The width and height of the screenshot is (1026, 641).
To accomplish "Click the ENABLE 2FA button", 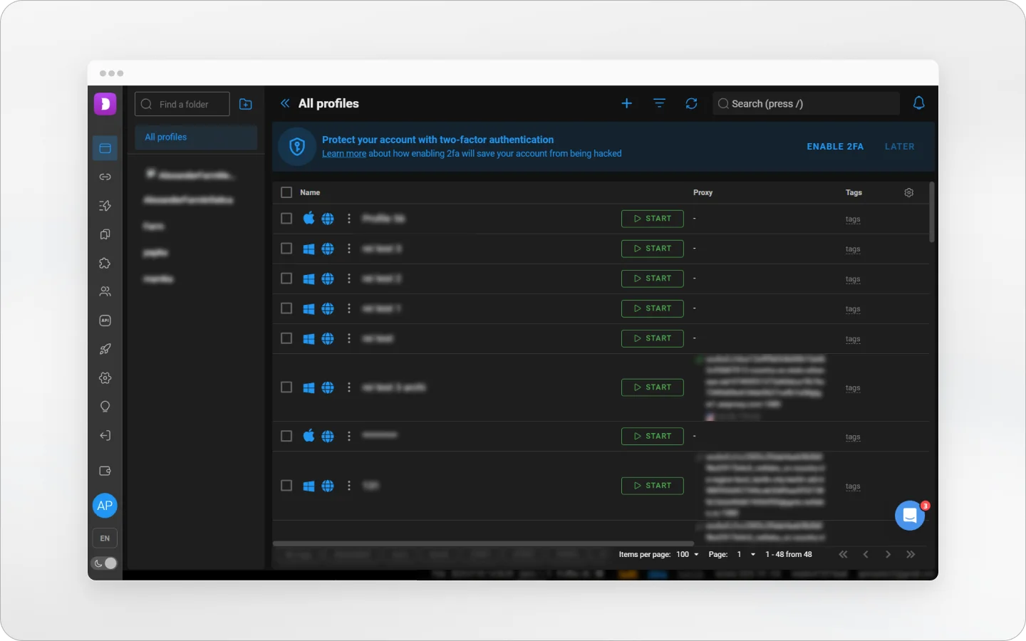I will click(835, 147).
